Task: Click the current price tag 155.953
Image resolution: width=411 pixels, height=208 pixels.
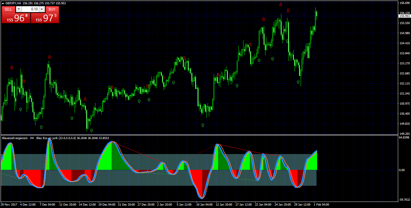Action: click(404, 16)
